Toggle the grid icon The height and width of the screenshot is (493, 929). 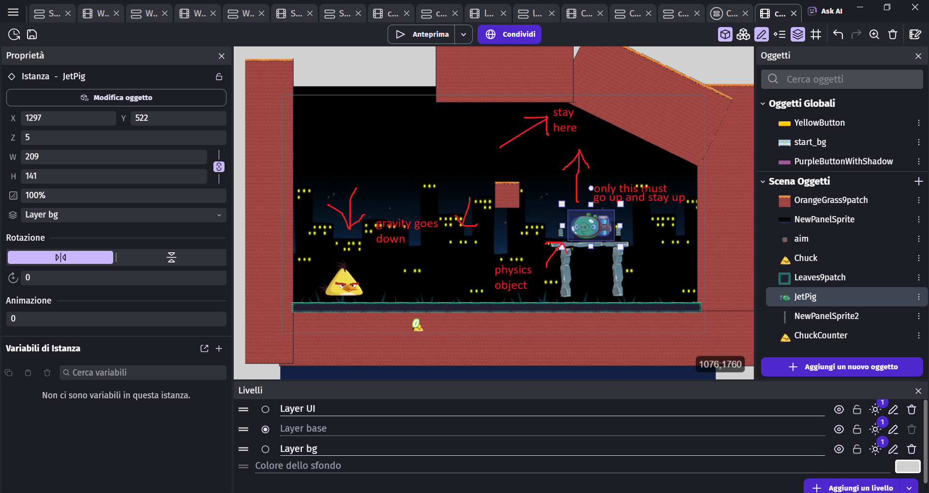click(x=816, y=34)
